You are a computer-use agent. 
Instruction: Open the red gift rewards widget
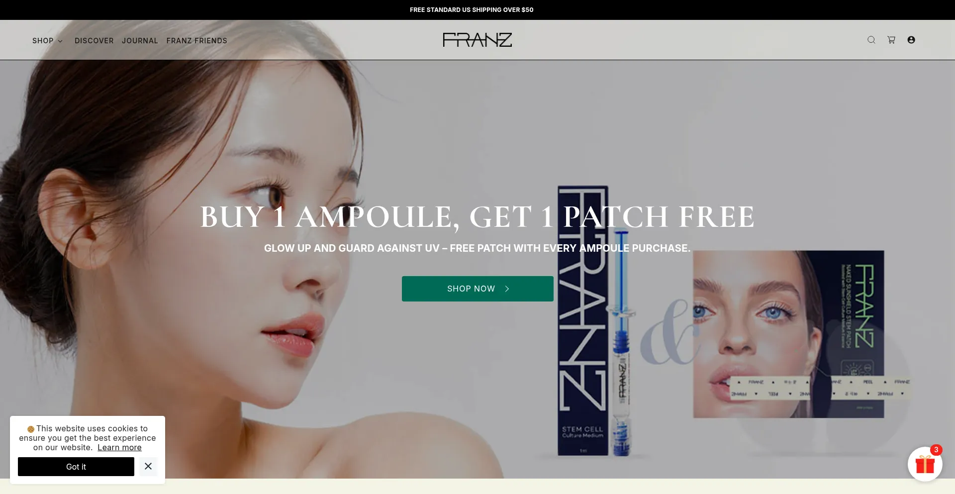pyautogui.click(x=925, y=464)
